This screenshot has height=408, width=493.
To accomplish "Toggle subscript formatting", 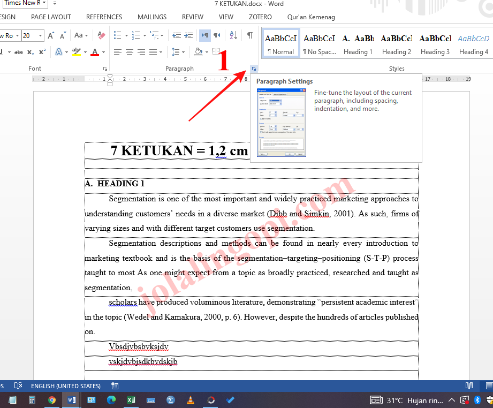I will coord(31,51).
